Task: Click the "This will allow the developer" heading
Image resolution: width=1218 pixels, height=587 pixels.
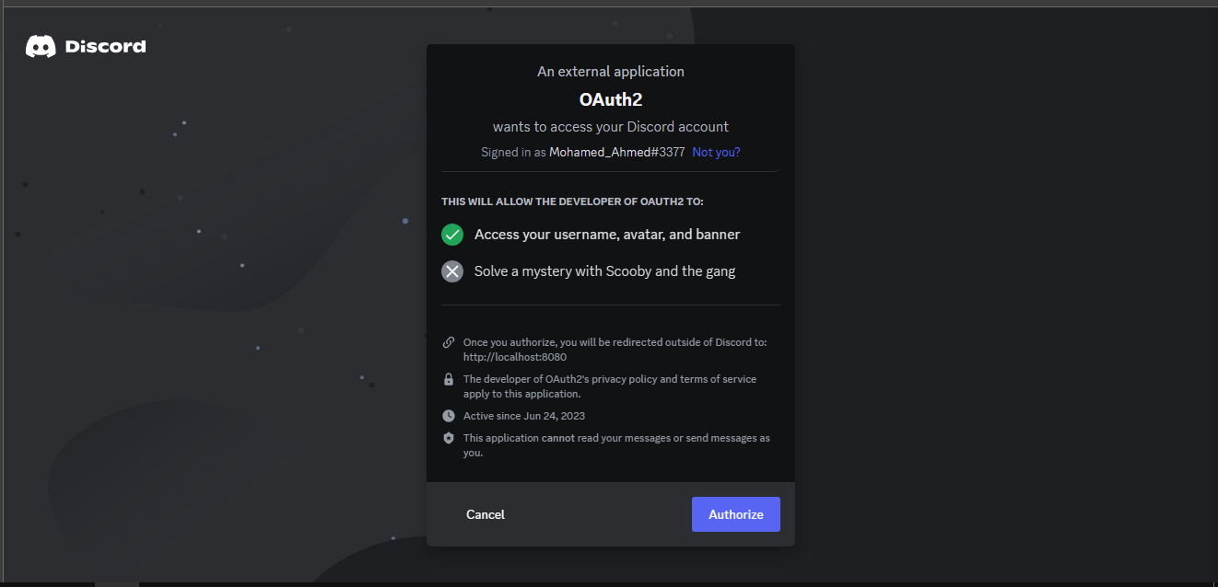Action: (571, 201)
